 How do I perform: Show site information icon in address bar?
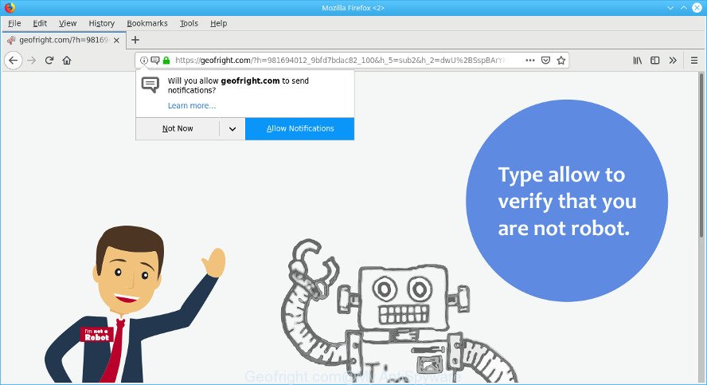(144, 60)
